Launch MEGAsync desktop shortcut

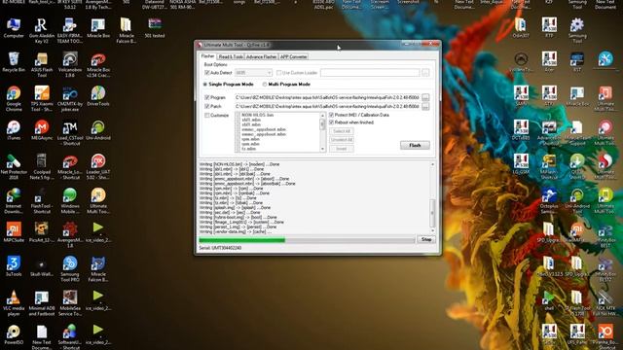[x=42, y=130]
